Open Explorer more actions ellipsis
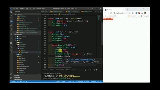Viewport: 160px width, 90px height. 39,12
